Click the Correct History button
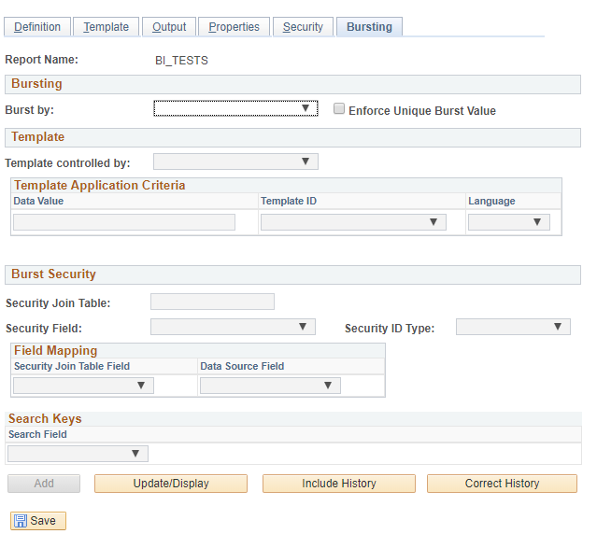 pos(503,484)
